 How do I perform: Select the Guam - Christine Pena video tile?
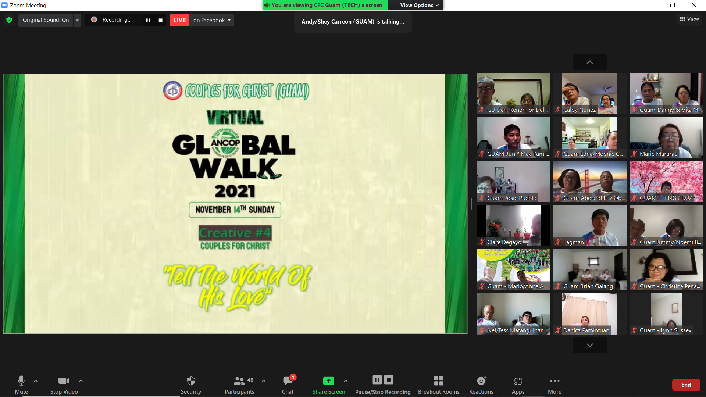click(x=666, y=270)
